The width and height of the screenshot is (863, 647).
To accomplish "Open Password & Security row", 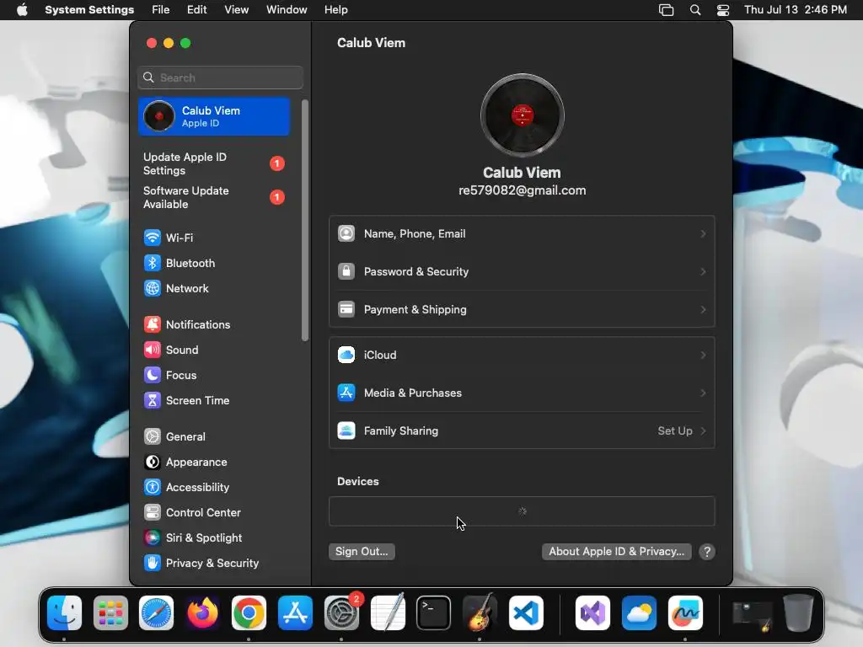I will (522, 272).
